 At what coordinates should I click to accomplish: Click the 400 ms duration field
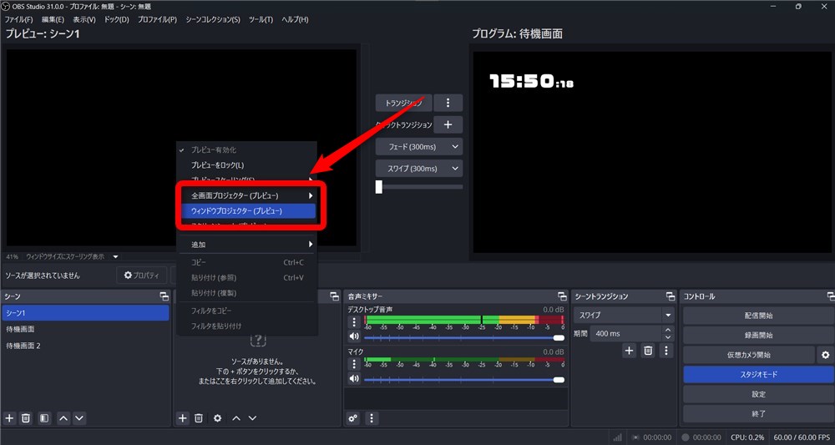[626, 334]
